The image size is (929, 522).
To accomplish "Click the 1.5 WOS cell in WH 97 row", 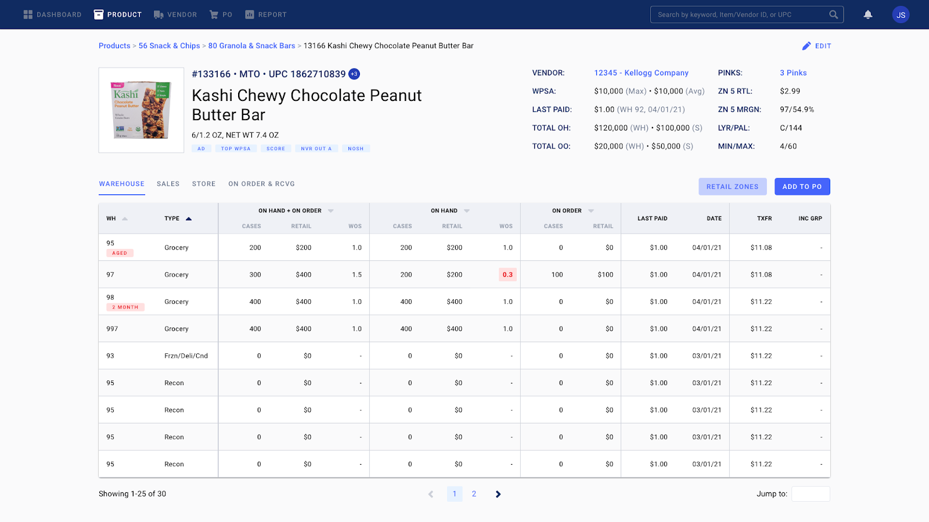I will (357, 275).
